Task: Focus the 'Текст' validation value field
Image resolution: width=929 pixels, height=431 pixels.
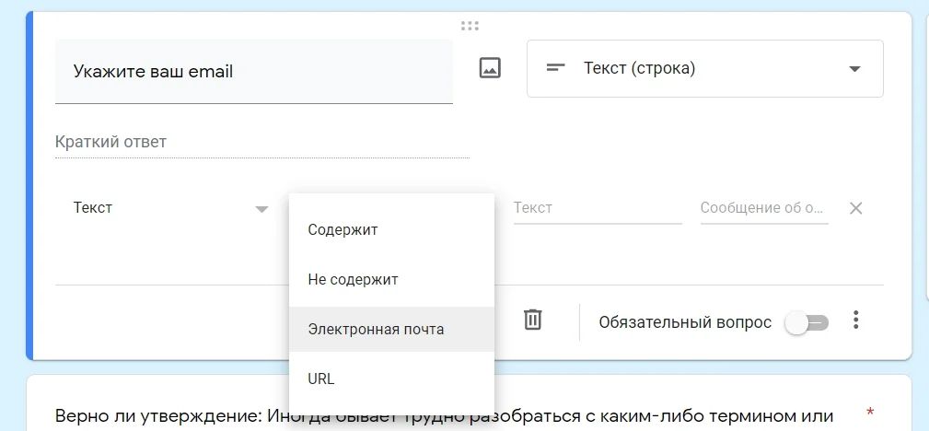Action: pyautogui.click(x=597, y=208)
